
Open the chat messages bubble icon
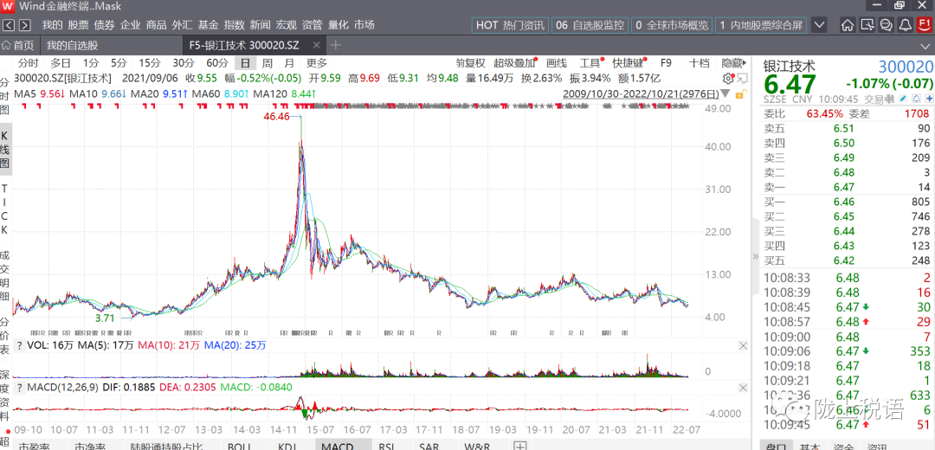point(887,25)
